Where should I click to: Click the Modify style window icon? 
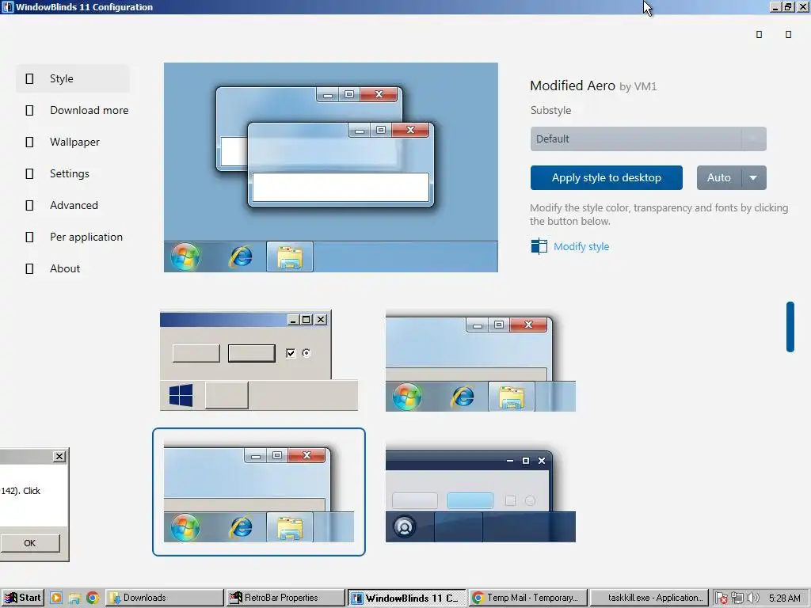pyautogui.click(x=539, y=246)
